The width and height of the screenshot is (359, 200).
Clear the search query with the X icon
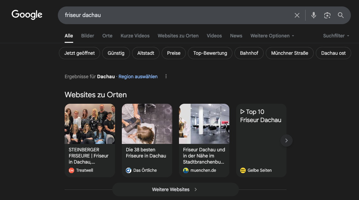[297, 15]
